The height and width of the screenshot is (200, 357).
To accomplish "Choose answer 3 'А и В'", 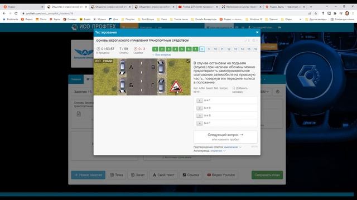I will point(225,116).
